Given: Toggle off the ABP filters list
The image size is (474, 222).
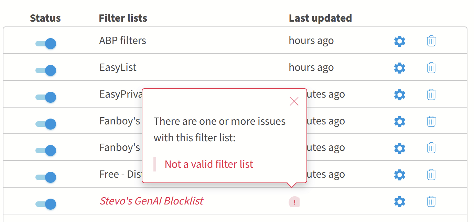Looking at the screenshot, I should pos(46,44).
